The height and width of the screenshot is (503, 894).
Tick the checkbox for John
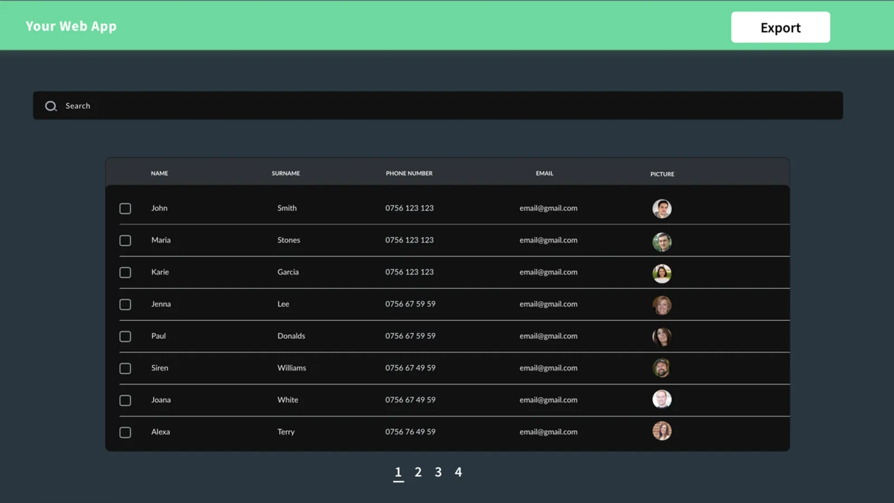125,208
